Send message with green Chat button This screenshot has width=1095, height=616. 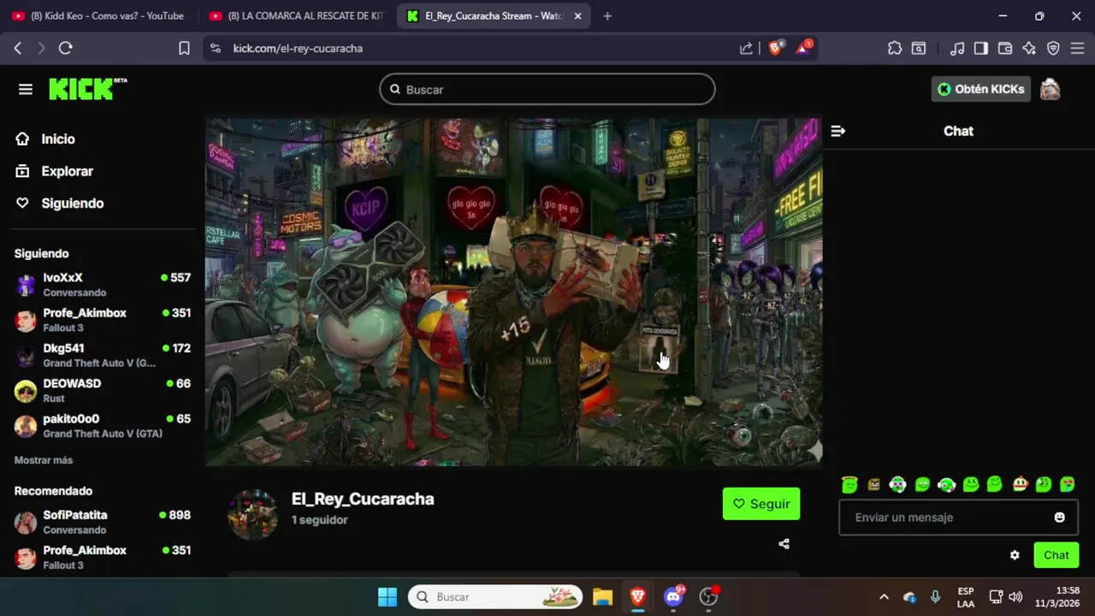(x=1057, y=555)
